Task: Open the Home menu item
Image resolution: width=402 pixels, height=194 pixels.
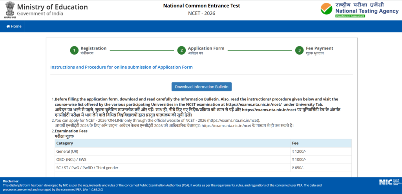Action: (14, 26)
